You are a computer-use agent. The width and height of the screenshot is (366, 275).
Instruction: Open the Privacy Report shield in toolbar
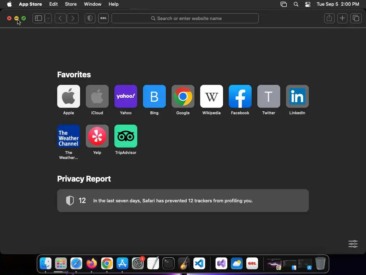[x=90, y=18]
